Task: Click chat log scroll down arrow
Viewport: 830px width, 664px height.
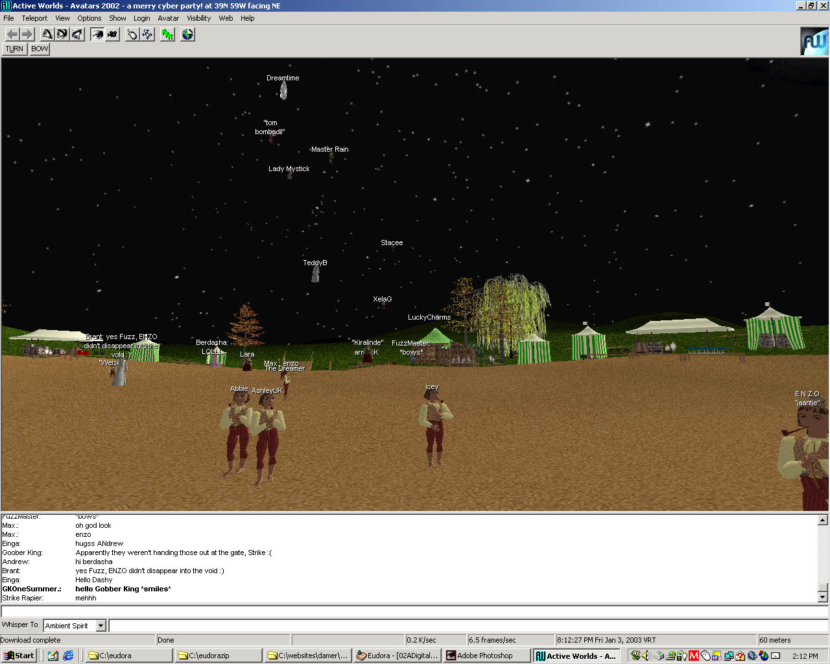Action: [822, 597]
